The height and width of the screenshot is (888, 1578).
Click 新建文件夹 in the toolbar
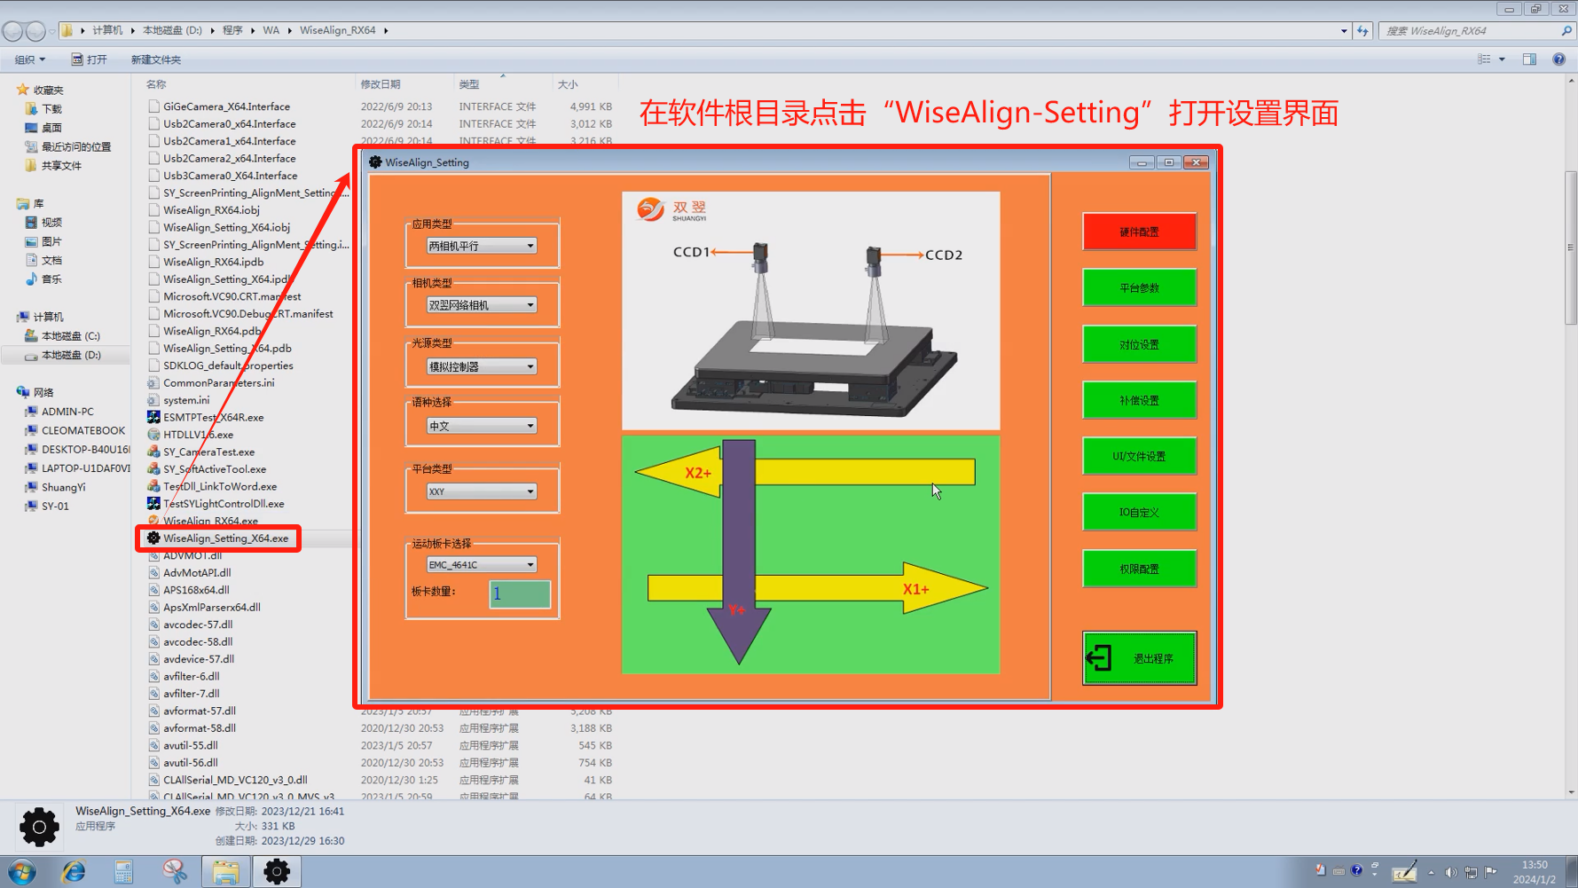pos(156,59)
